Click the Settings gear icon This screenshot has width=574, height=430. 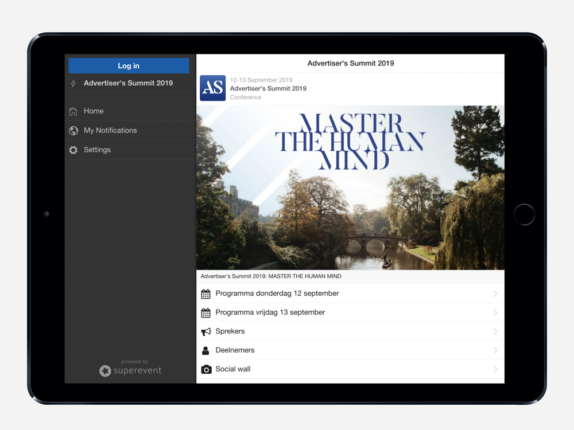tap(73, 150)
